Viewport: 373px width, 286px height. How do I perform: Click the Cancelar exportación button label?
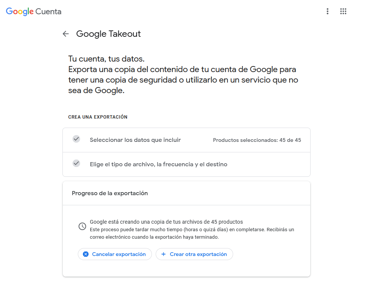pyautogui.click(x=119, y=254)
